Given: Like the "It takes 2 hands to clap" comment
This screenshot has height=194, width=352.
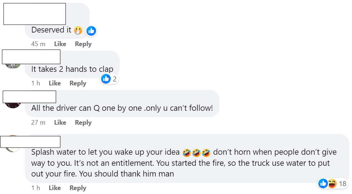Looking at the screenshot, I should (x=54, y=83).
